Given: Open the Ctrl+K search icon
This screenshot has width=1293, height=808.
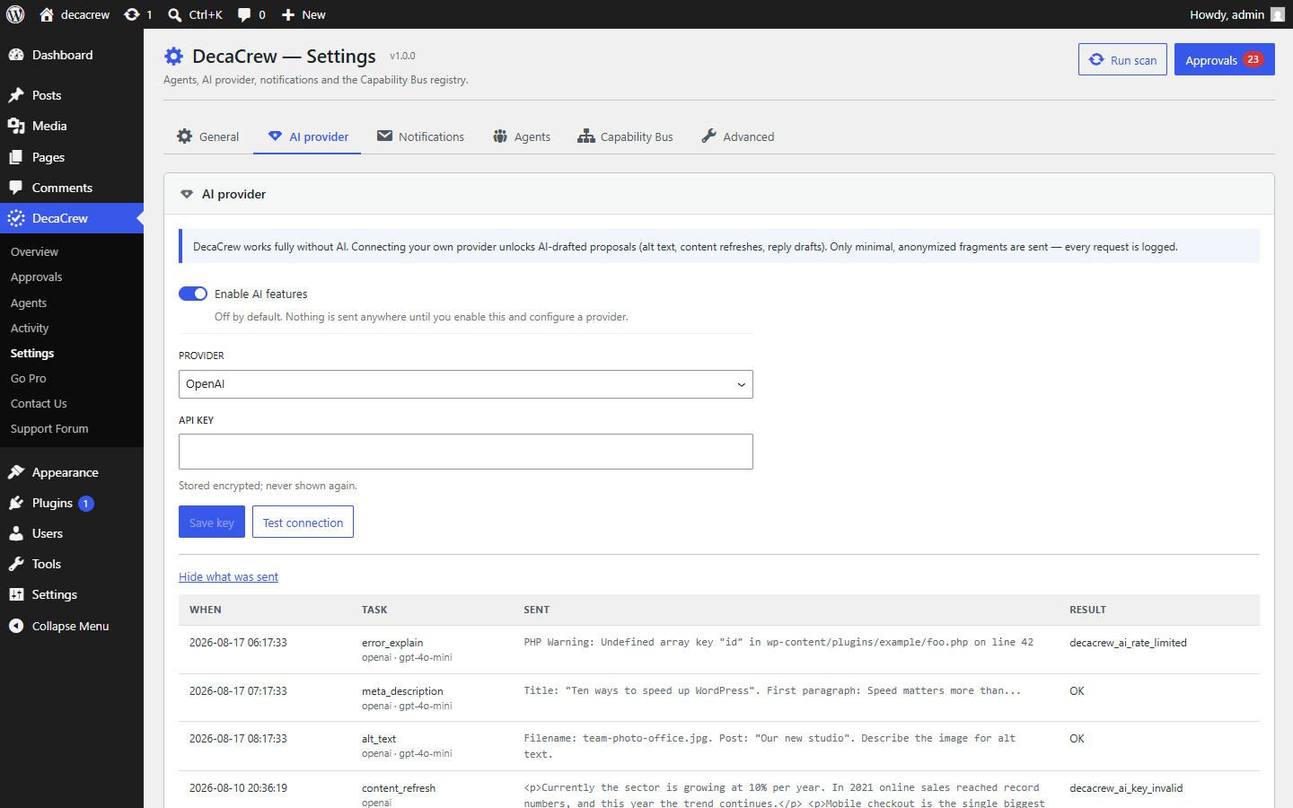Looking at the screenshot, I should click(175, 14).
